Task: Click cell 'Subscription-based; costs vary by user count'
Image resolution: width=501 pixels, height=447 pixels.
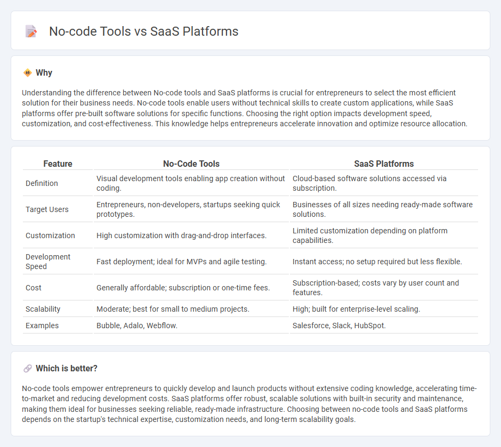Action: tap(384, 288)
